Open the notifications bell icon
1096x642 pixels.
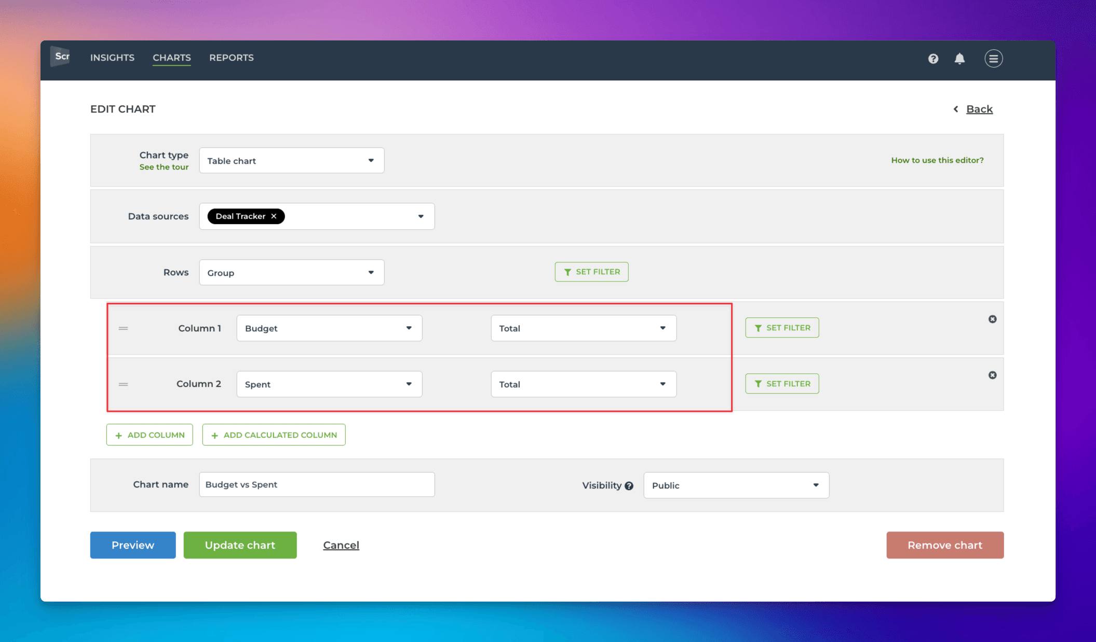959,59
